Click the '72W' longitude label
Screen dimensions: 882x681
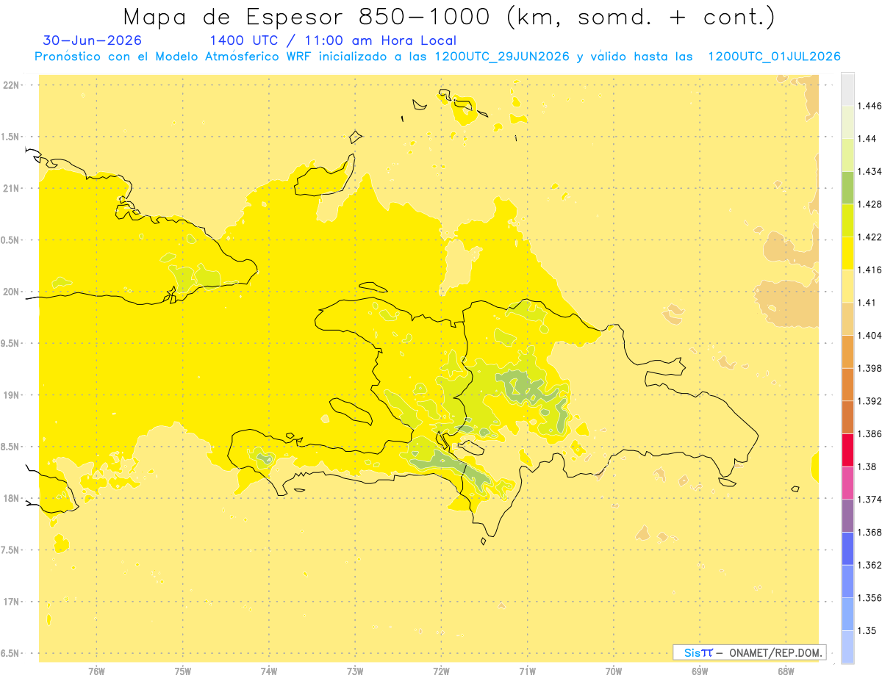coord(441,671)
